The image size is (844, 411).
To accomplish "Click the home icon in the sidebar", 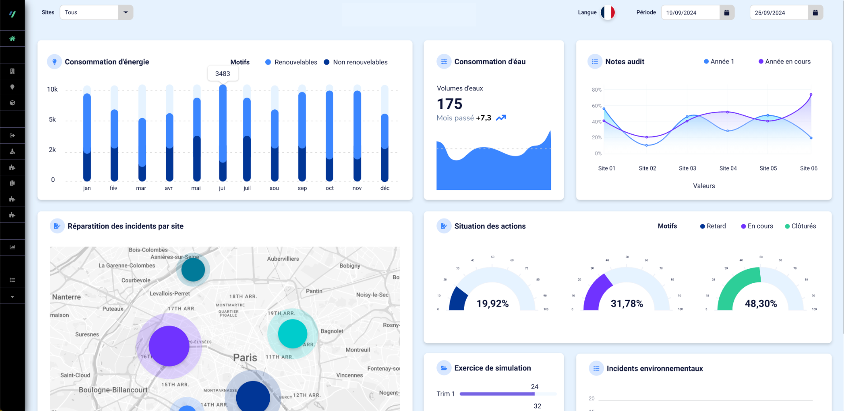I will click(12, 39).
